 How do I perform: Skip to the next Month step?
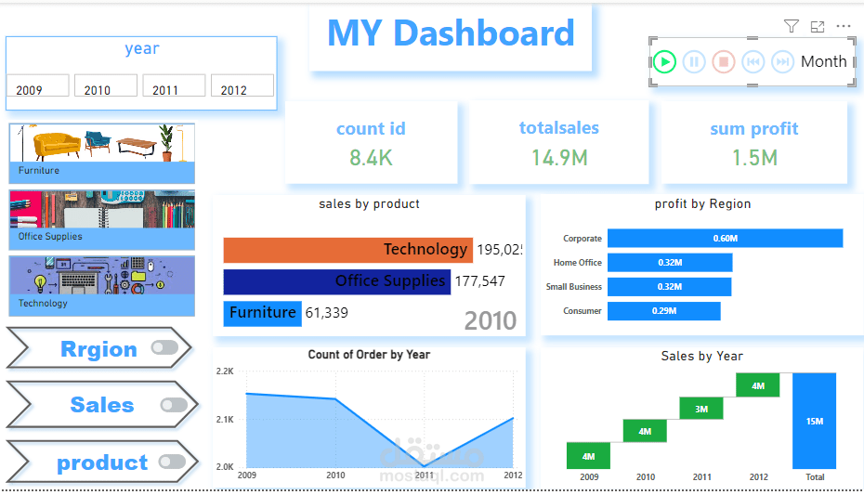(x=782, y=61)
